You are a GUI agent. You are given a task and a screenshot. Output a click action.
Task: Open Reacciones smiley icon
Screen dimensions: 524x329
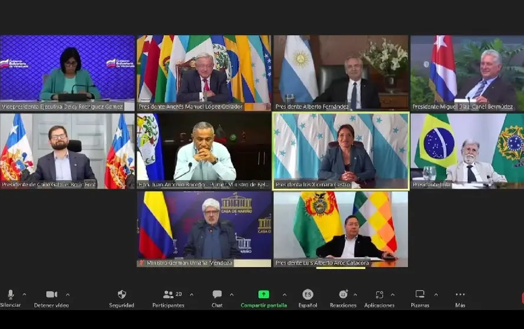click(x=343, y=294)
